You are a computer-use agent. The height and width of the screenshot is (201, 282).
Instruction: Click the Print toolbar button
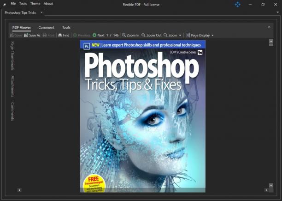pyautogui.click(x=48, y=35)
